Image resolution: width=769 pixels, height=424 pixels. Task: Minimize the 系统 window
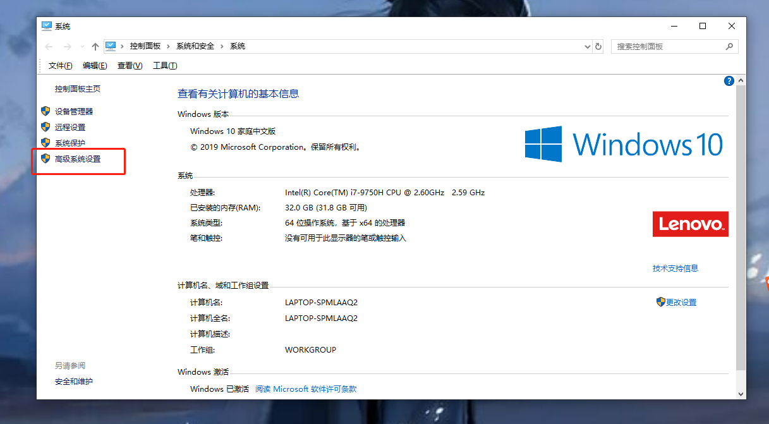point(674,26)
